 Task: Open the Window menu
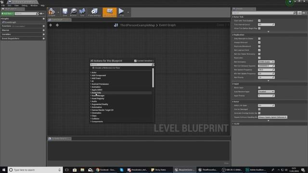pyautogui.click(x=34, y=5)
